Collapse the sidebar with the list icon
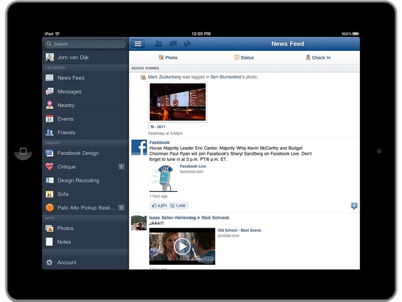 click(x=138, y=43)
